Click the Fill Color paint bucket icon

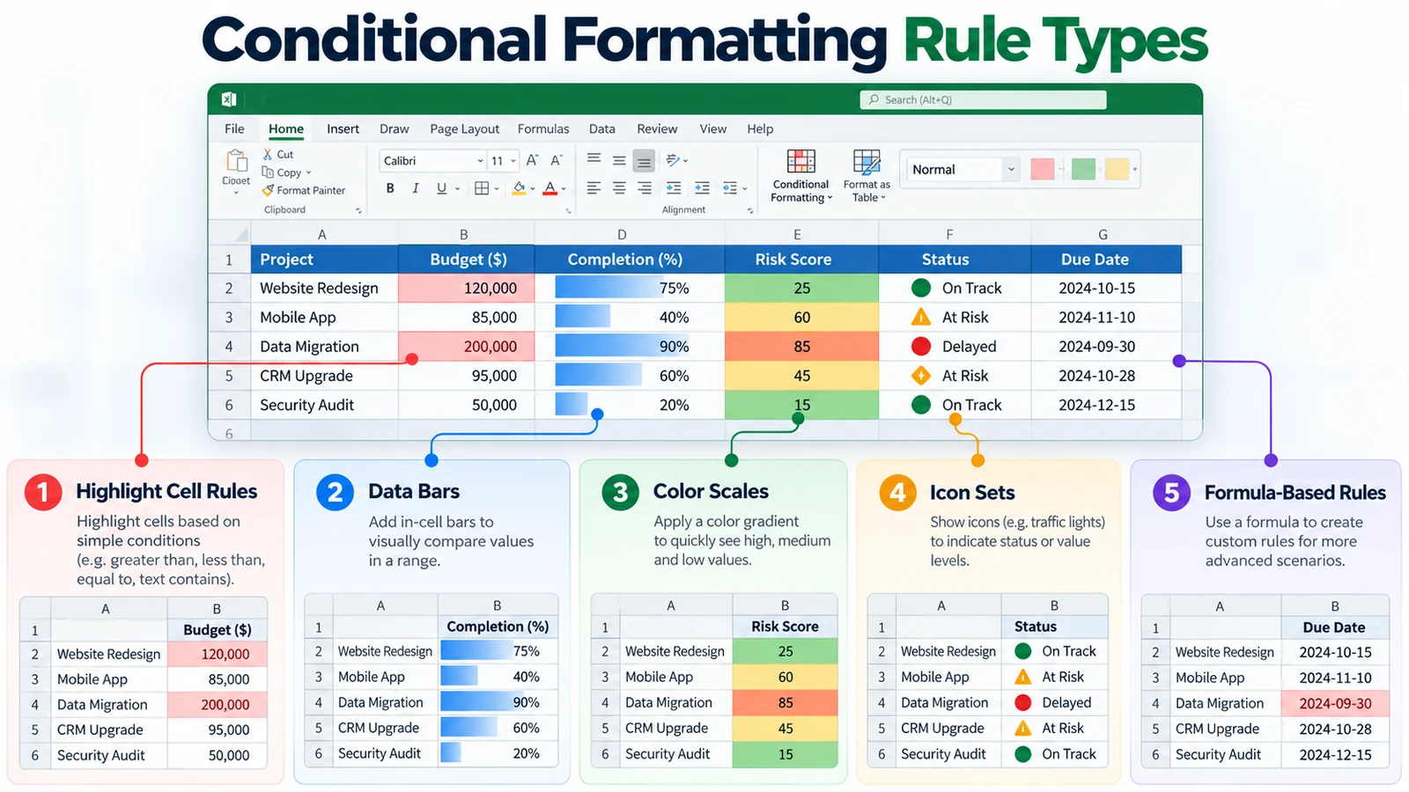(x=520, y=188)
